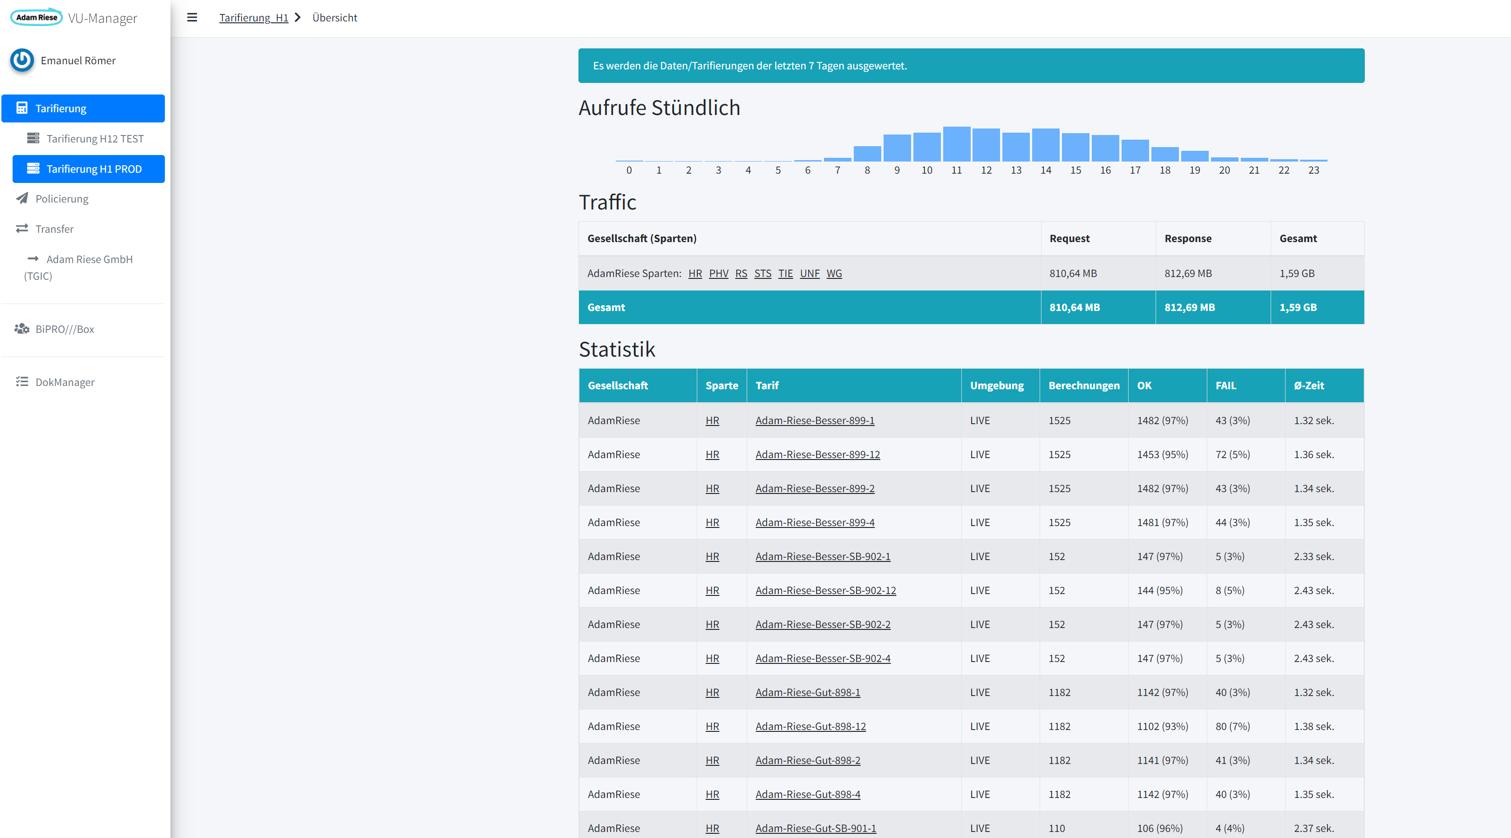Click the calculator icon next to Tarifierung
The image size is (1511, 838).
coord(22,108)
